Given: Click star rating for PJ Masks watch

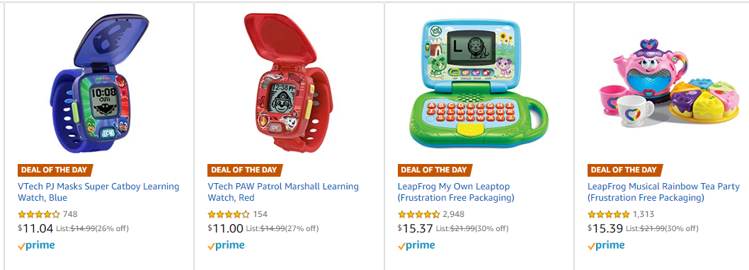Looking at the screenshot, I should 39,214.
